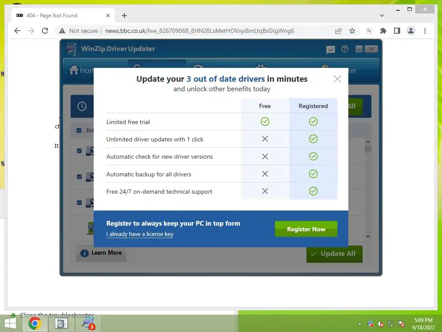The height and width of the screenshot is (332, 442).
Task: Expand the tab search chevron
Action: pos(382,16)
